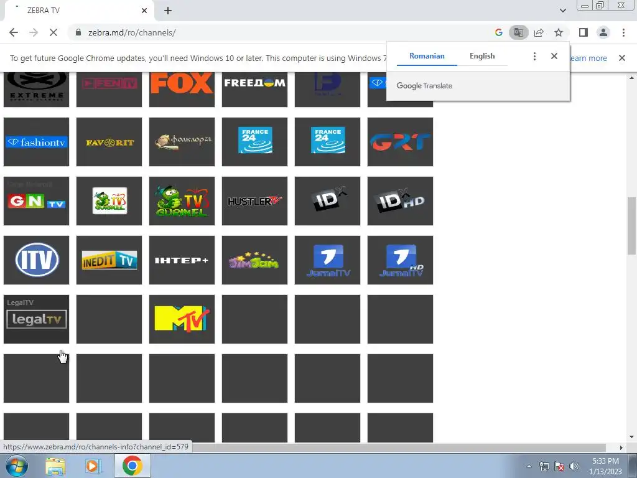Open the FOX channel tile
This screenshot has height=478, width=637.
point(182,90)
